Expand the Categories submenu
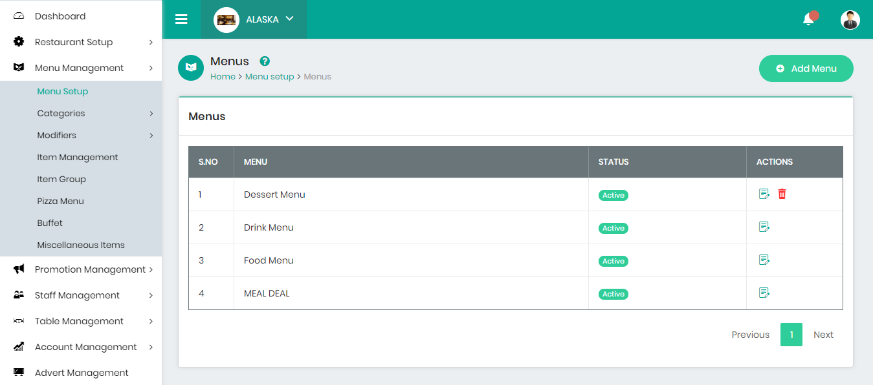 [x=61, y=113]
